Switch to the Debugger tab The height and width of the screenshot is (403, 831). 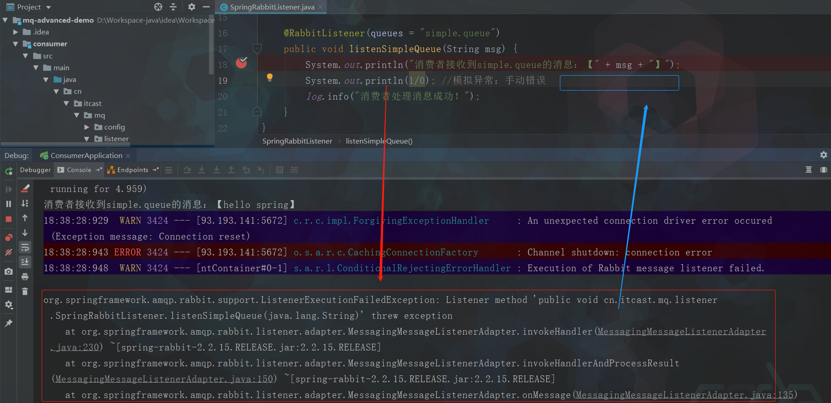tap(35, 170)
